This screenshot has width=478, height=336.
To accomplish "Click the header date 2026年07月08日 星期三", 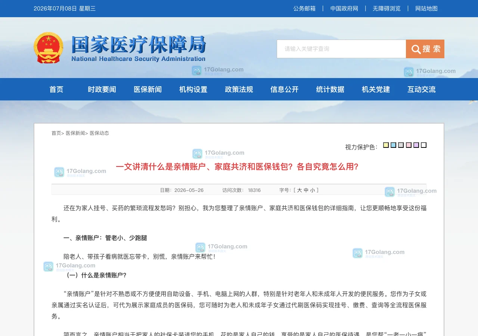I will [65, 8].
